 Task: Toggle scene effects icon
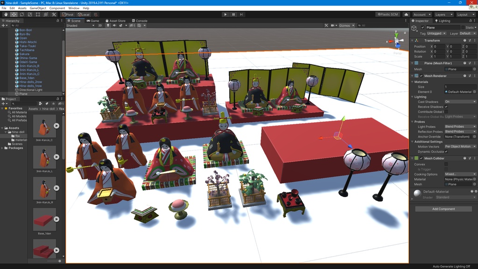(121, 26)
